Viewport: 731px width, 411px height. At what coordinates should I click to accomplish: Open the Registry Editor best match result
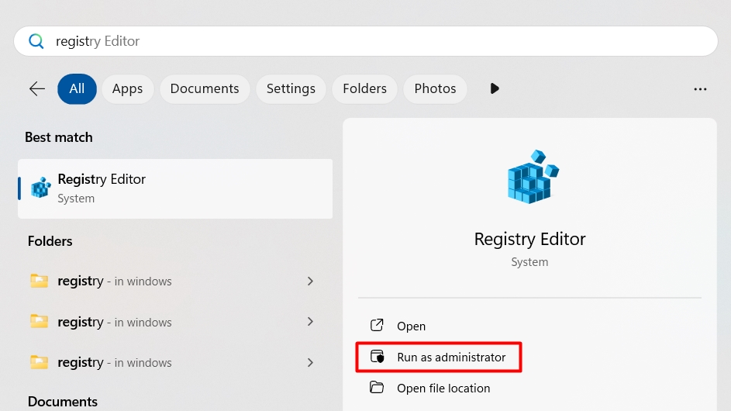(175, 188)
